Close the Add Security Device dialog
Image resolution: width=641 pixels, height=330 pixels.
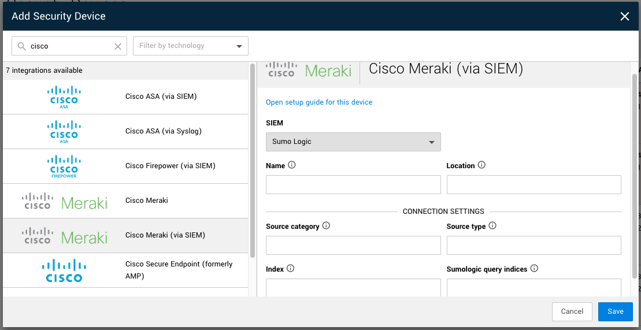624,16
